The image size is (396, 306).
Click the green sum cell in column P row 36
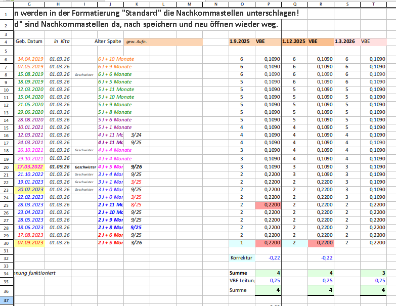point(268,290)
